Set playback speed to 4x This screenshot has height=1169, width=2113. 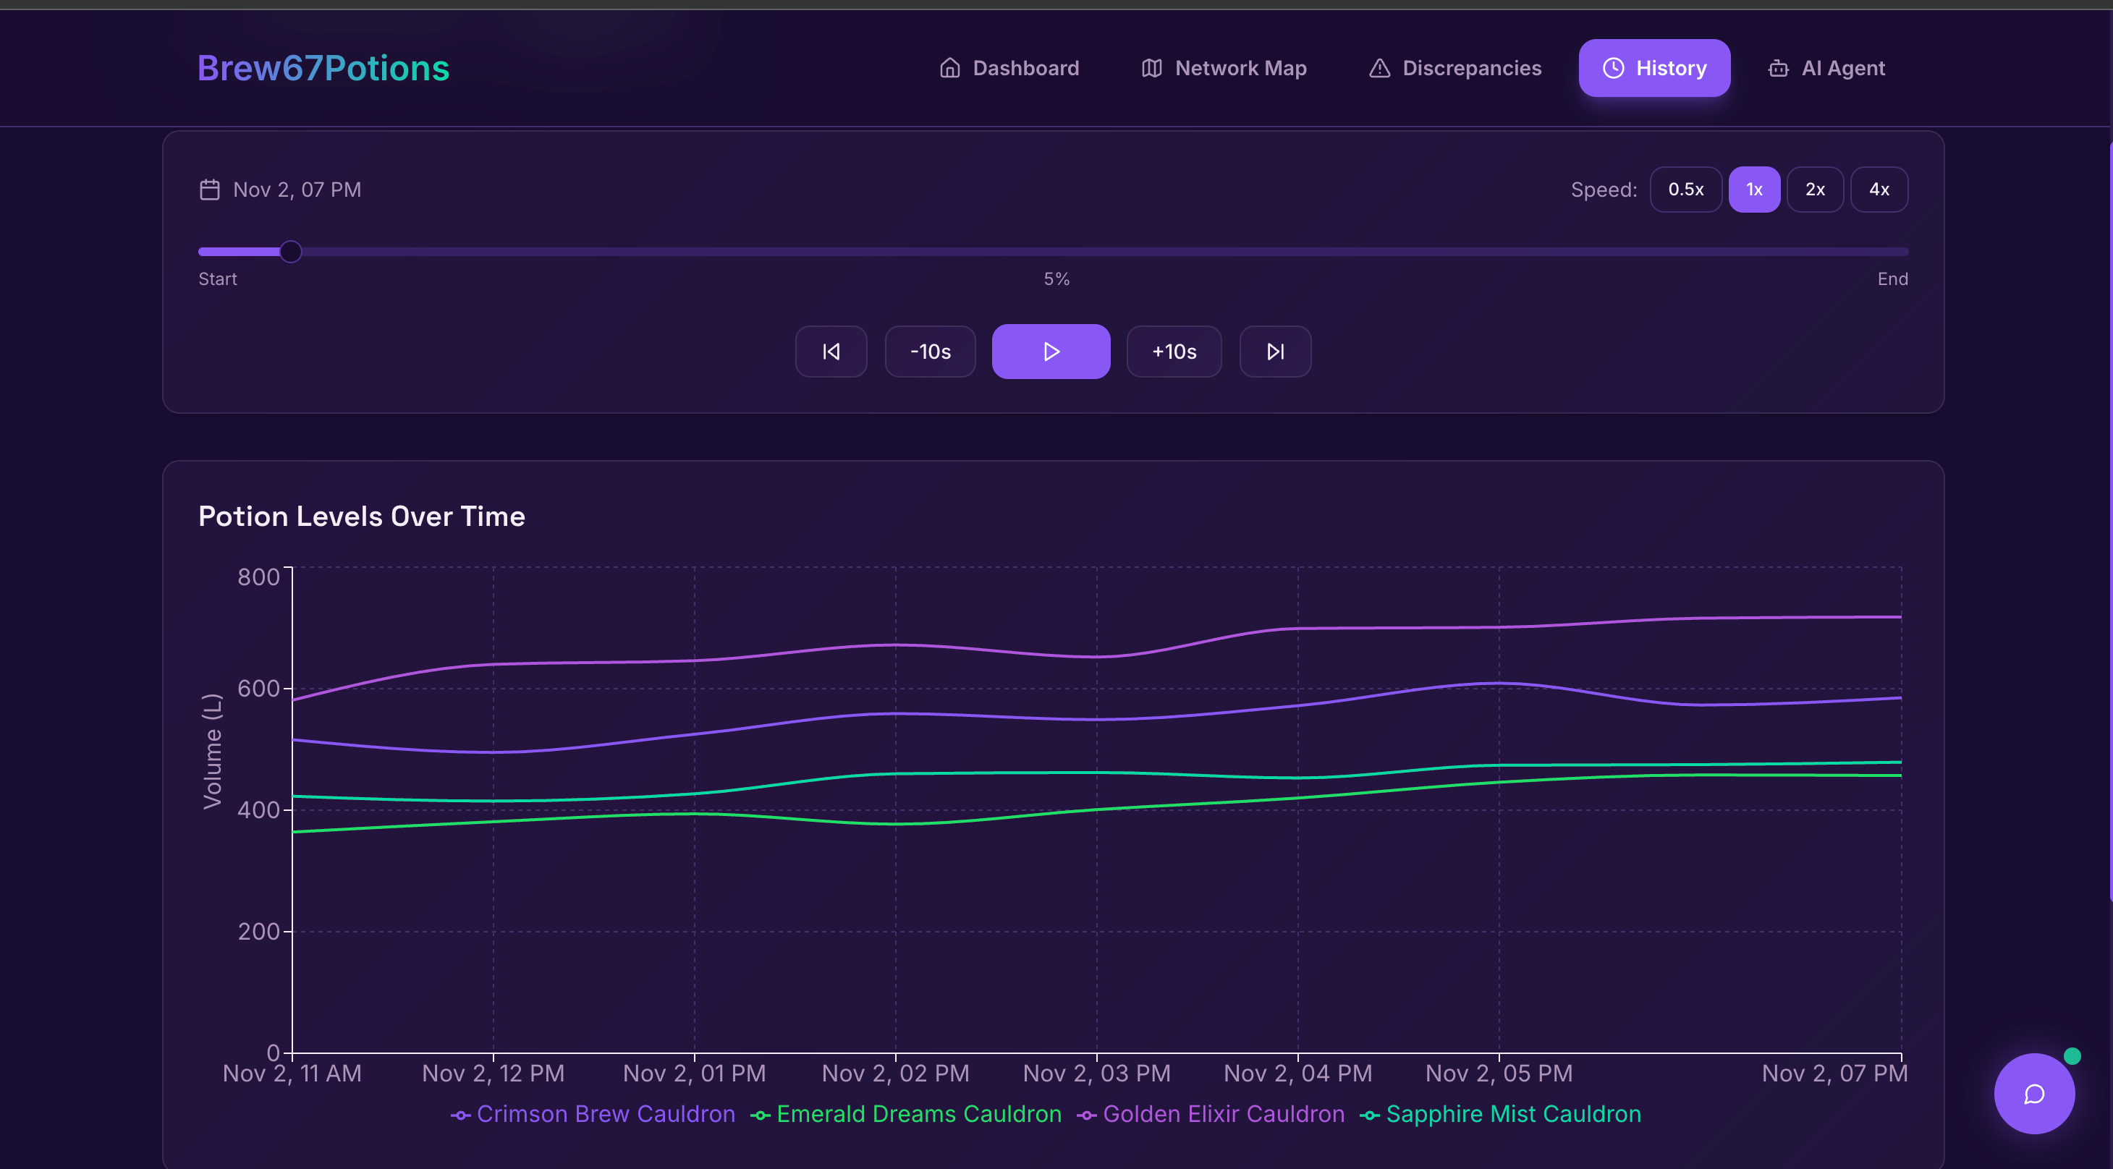point(1879,190)
